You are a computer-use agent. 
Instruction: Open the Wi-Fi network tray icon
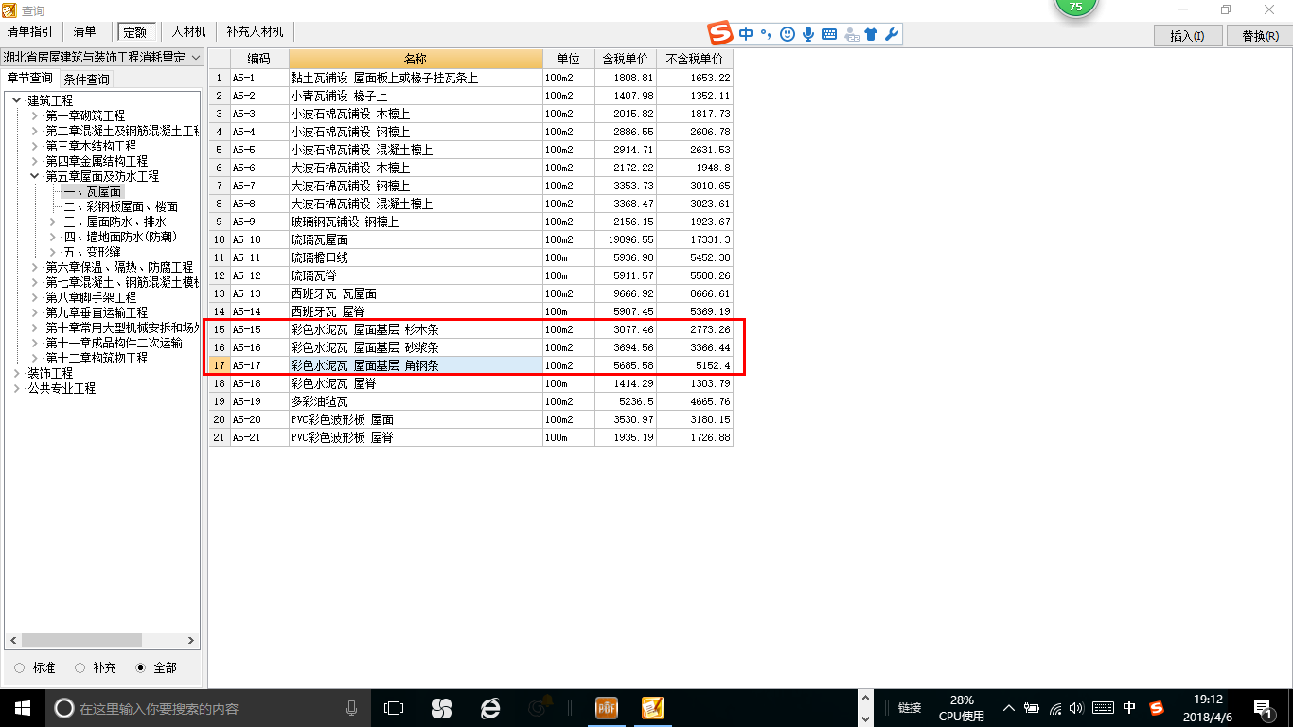click(1054, 708)
